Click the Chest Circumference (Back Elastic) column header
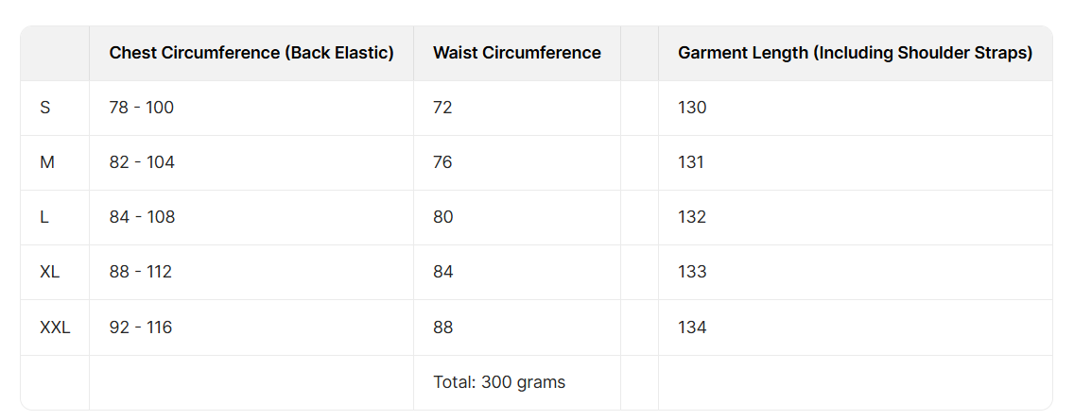The height and width of the screenshot is (420, 1074). point(251,53)
